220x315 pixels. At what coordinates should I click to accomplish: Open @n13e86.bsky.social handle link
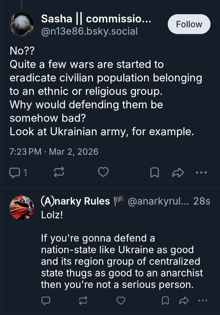89,31
